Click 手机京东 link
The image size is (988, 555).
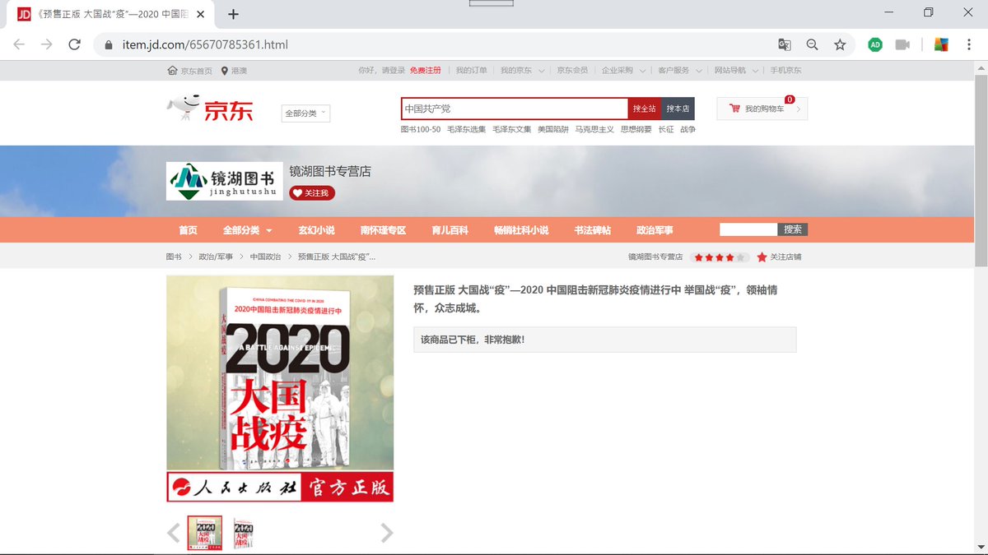(785, 71)
